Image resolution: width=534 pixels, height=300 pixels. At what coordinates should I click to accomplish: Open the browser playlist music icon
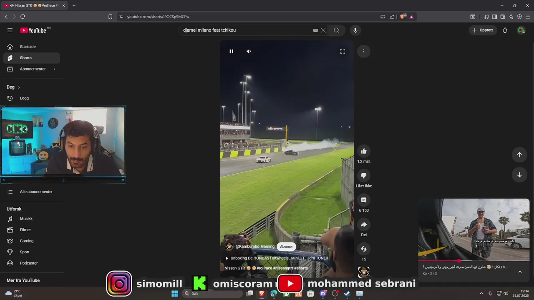(x=486, y=17)
